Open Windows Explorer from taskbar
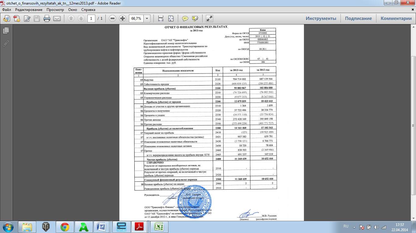 pos(27,227)
